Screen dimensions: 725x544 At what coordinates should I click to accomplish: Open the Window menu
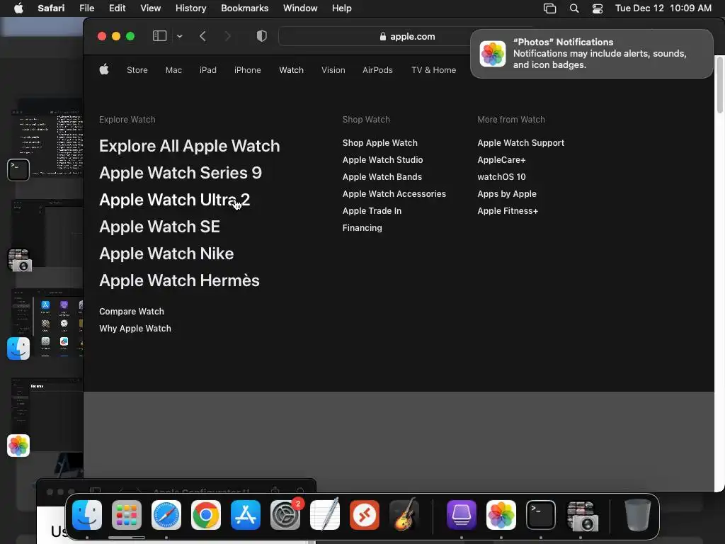pos(300,8)
